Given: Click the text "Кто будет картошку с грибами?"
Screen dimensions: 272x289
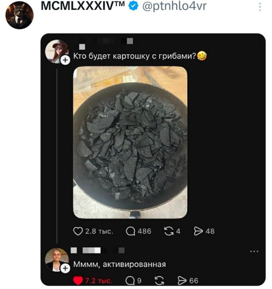Looking at the screenshot, I should [x=134, y=56].
